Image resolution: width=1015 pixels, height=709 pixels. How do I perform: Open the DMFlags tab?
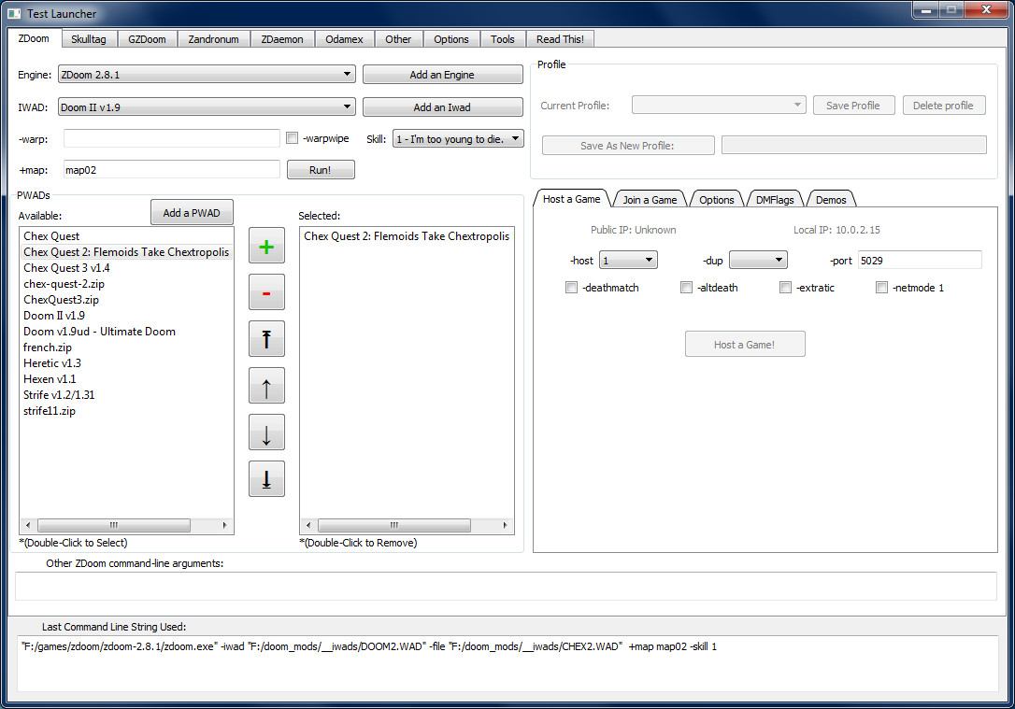pos(775,199)
